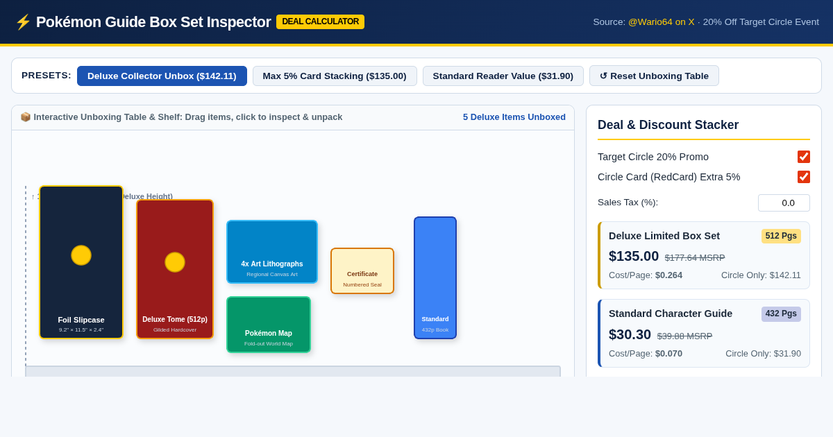Inspect the Certificate Numbered Seal card
833x437 pixels.
[x=362, y=271]
